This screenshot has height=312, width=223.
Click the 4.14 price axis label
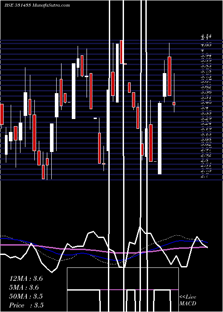point(206,36)
